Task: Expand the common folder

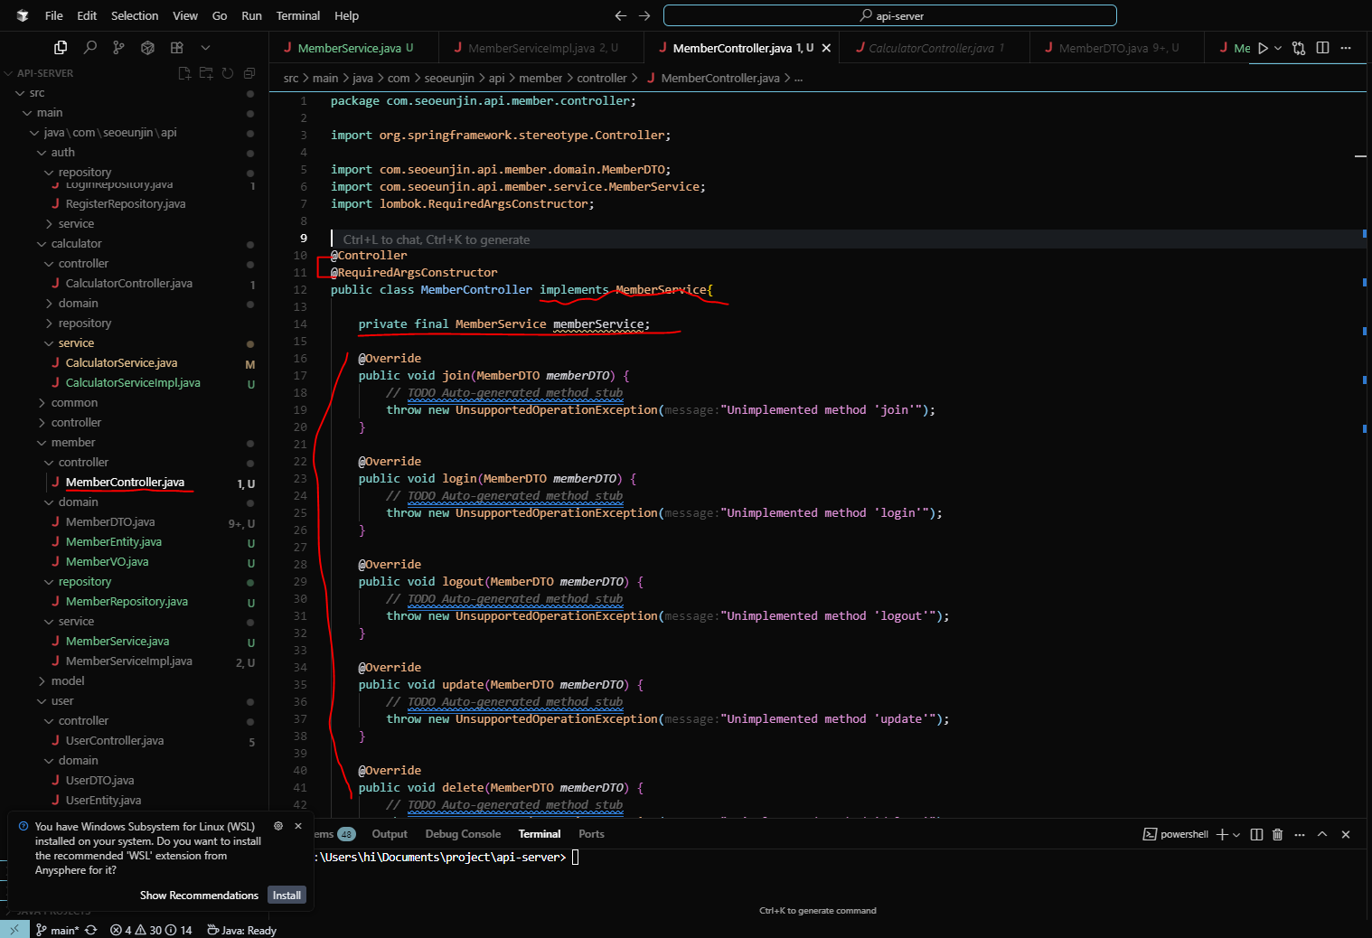Action: pyautogui.click(x=74, y=403)
